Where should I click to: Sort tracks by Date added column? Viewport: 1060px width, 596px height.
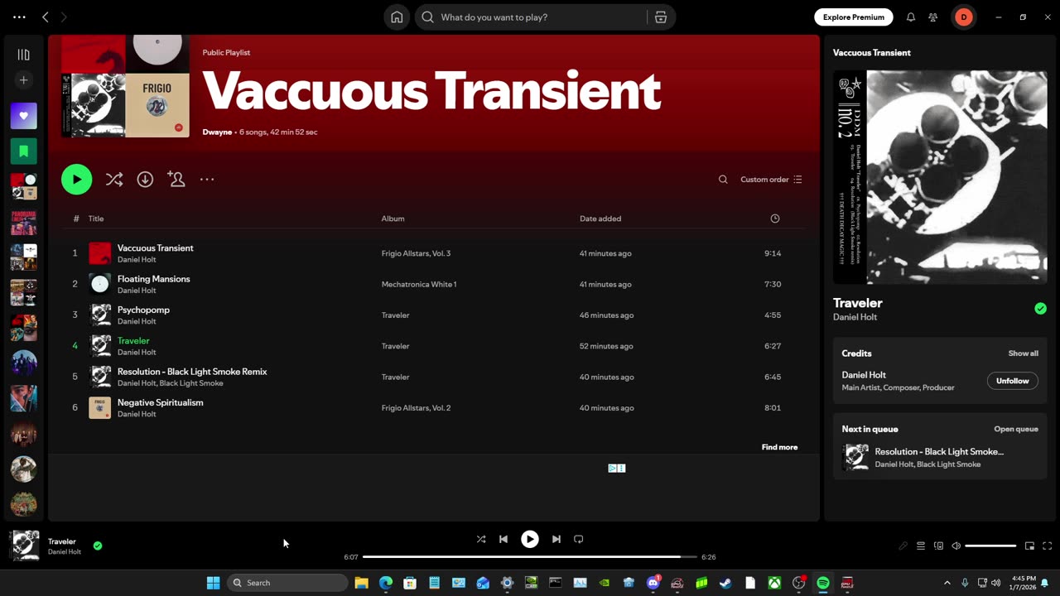[600, 219]
